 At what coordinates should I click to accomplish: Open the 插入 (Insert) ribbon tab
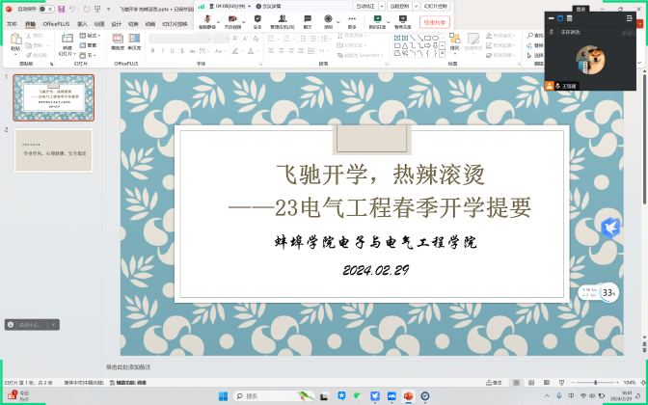82,24
